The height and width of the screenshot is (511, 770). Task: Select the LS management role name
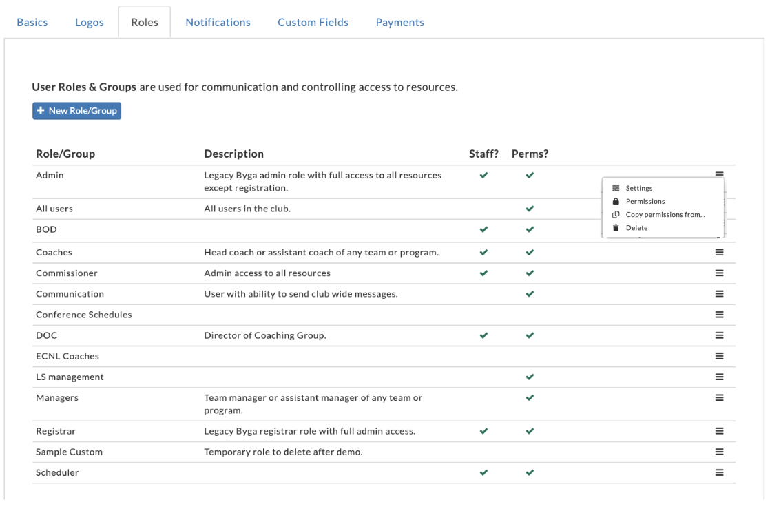tap(70, 377)
